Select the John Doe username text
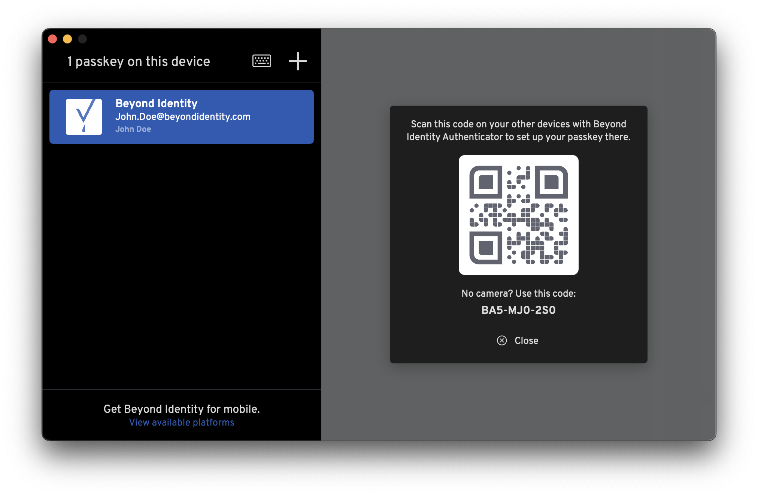The width and height of the screenshot is (758, 496). click(x=133, y=129)
